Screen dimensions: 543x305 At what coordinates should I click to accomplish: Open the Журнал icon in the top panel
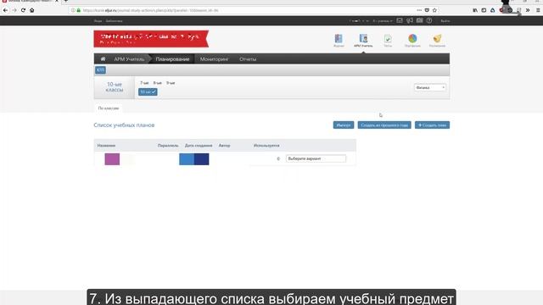339,41
